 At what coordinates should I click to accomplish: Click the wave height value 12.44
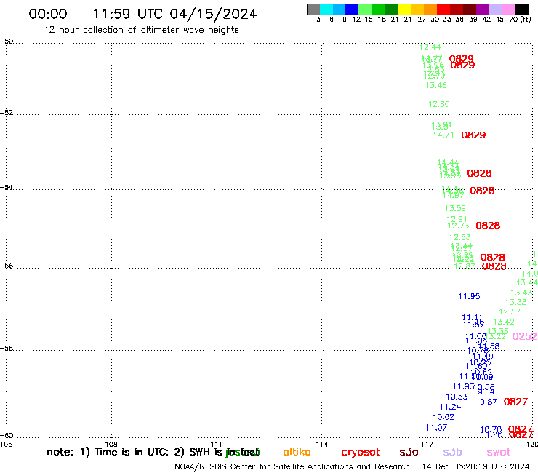(430, 47)
